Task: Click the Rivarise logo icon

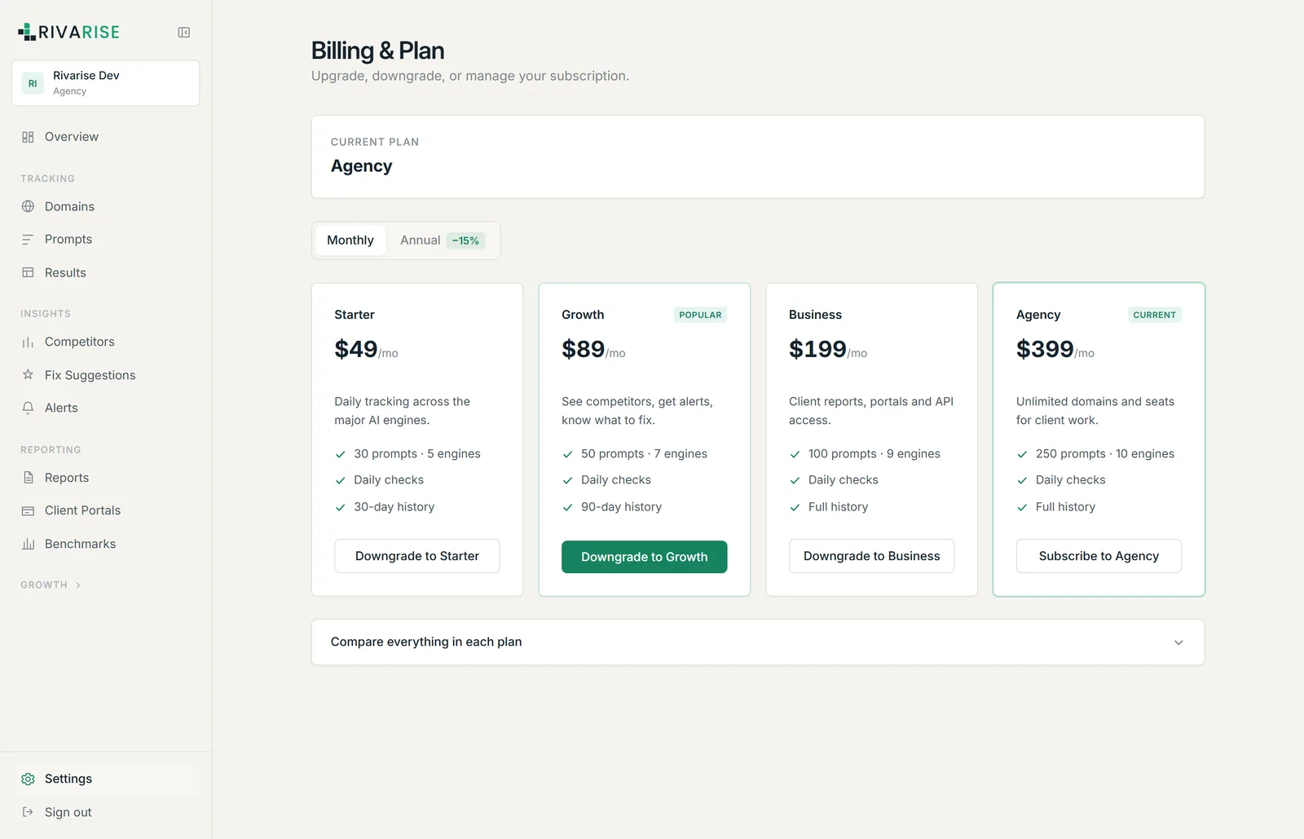Action: coord(27,32)
